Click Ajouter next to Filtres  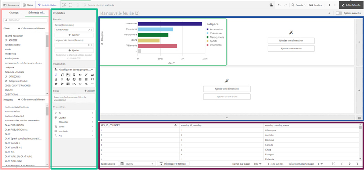point(89,91)
